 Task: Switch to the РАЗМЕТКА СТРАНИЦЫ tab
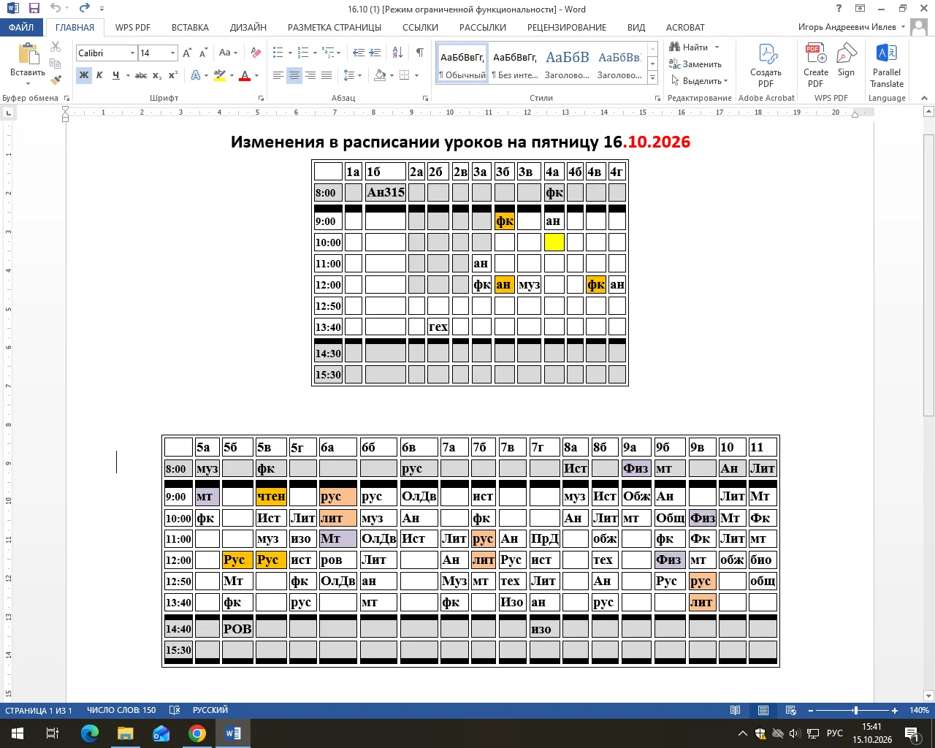pyautogui.click(x=335, y=27)
